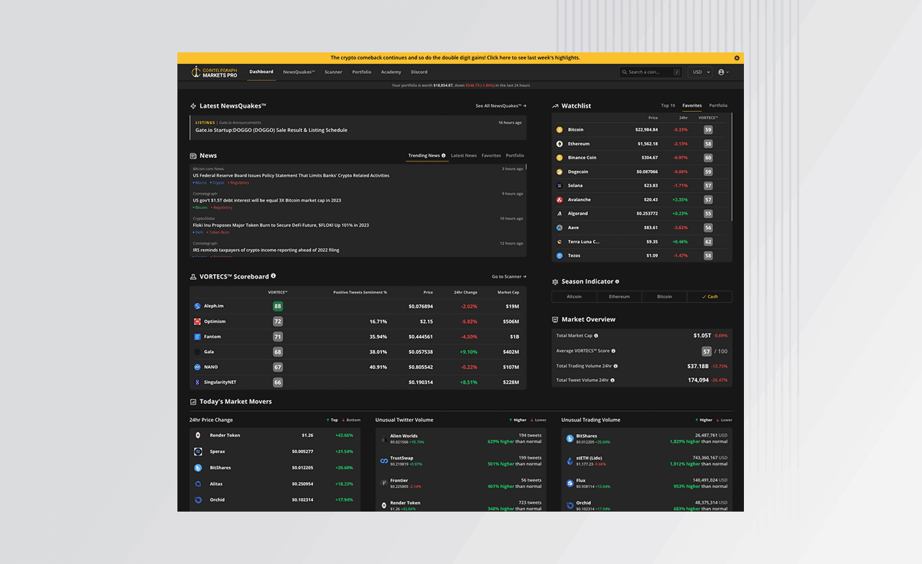This screenshot has width=922, height=564.
Task: Show info for Trending News
Action: pyautogui.click(x=444, y=156)
